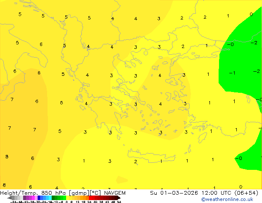Viewport: 262px width, 203px height.
Task: Click the '(06+54)' forecast run label
Action: 246,193
